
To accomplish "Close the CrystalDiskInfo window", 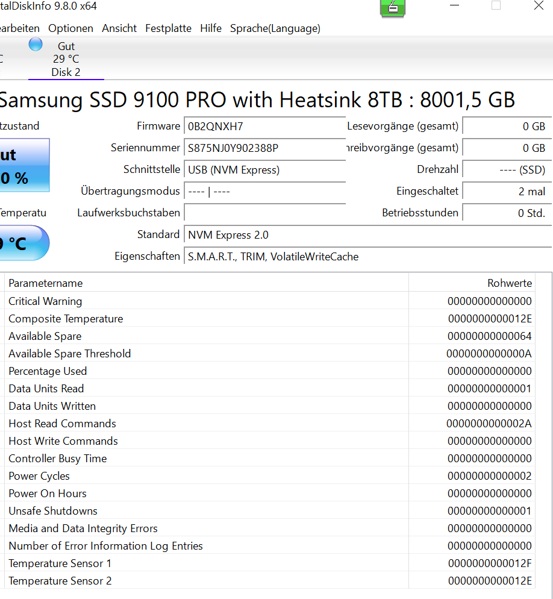I will [x=539, y=5].
